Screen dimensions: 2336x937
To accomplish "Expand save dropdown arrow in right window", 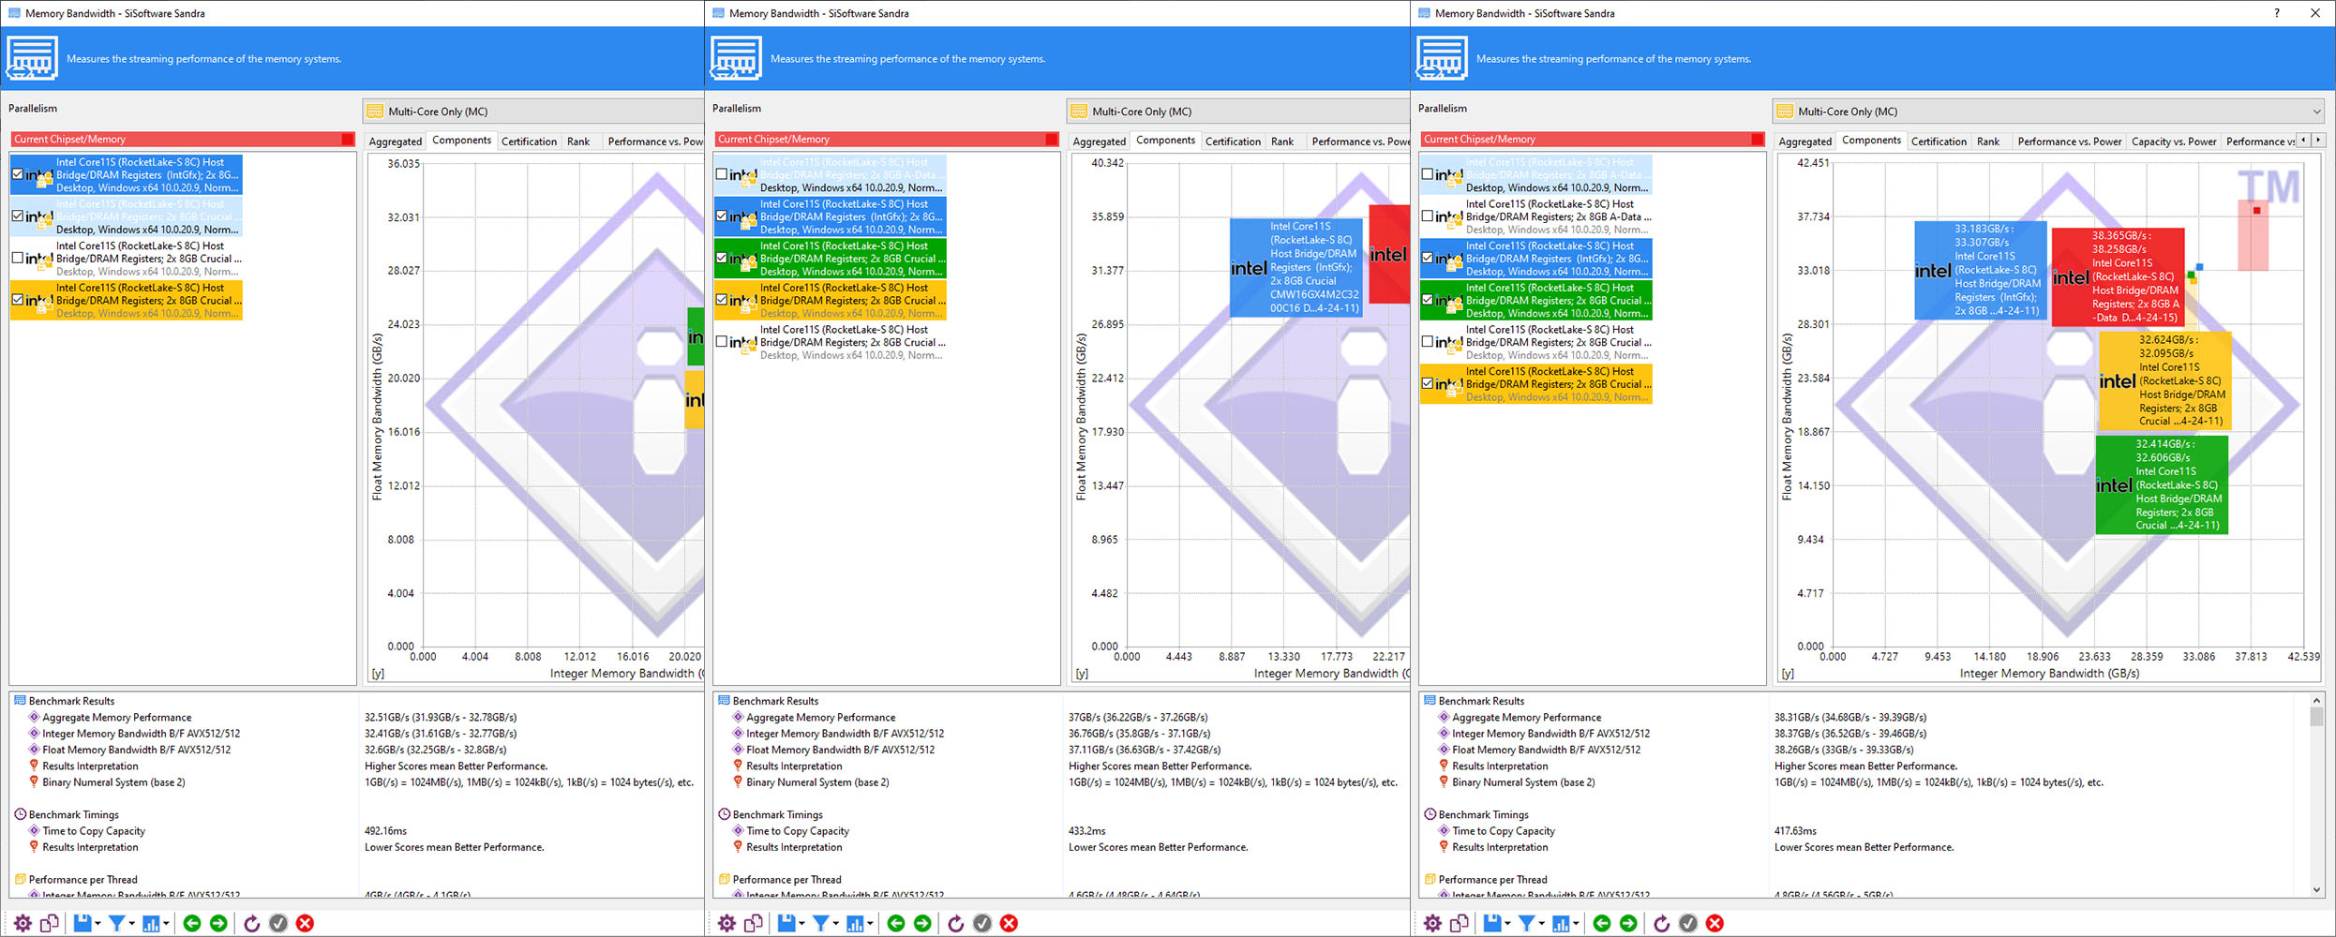I will click(x=1507, y=925).
